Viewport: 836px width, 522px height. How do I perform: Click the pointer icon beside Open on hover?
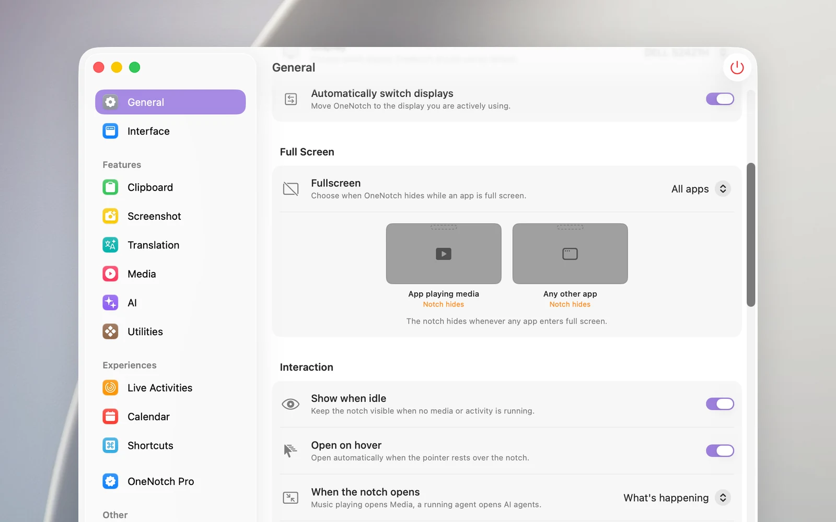pos(291,450)
